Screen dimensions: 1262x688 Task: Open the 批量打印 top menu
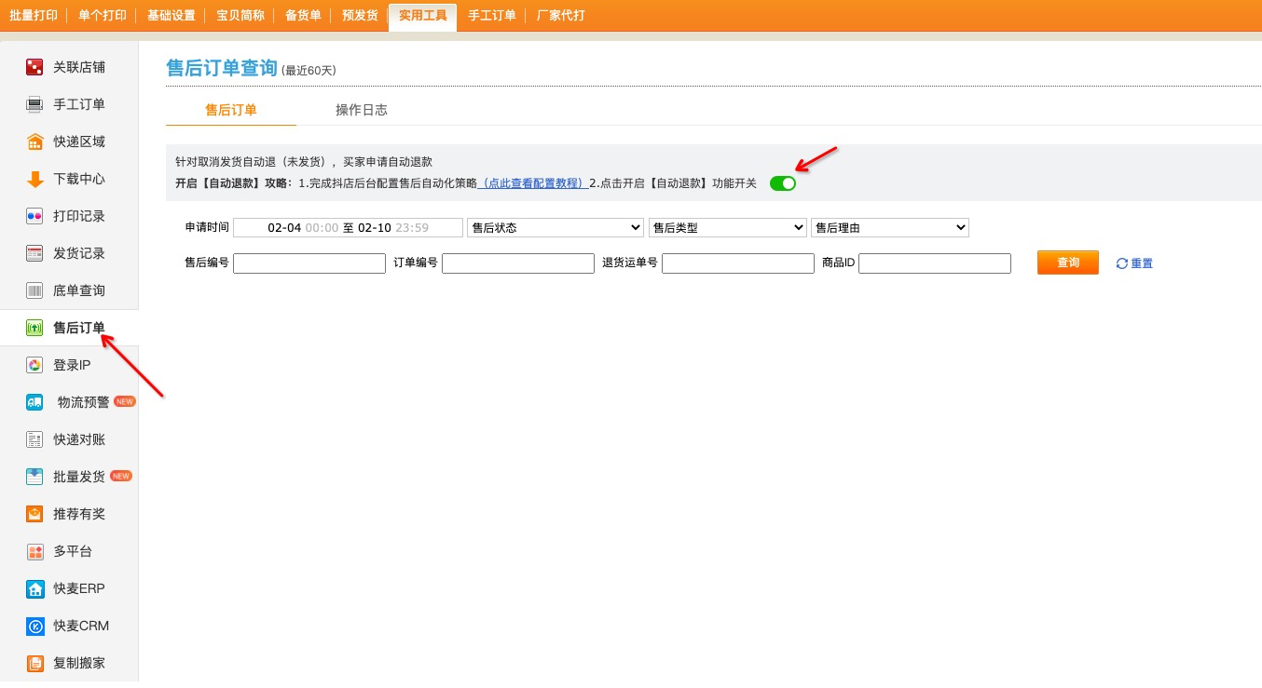tap(33, 15)
